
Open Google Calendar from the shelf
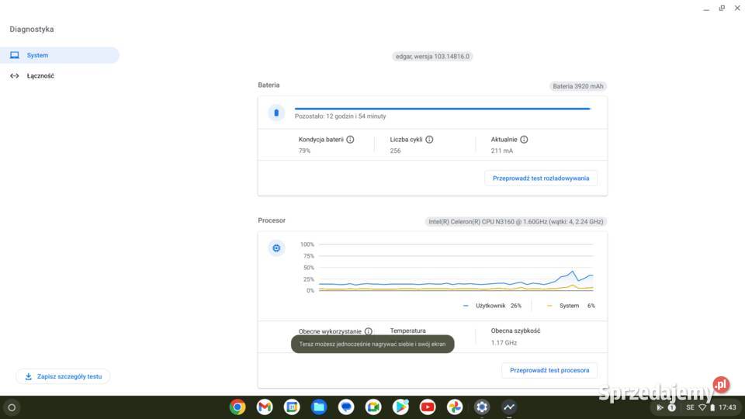tap(292, 407)
